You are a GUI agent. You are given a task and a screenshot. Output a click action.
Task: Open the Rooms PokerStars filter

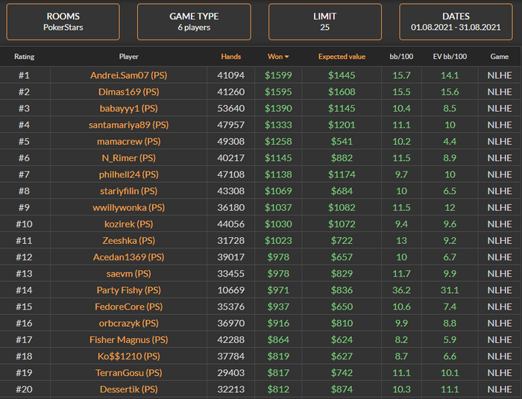63,22
